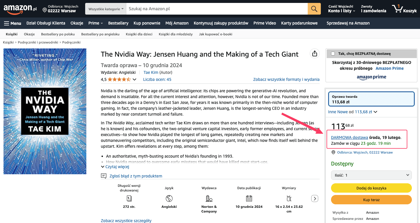The height and width of the screenshot is (223, 420).
Task: Click the report error speech bubble icon
Action: click(104, 176)
